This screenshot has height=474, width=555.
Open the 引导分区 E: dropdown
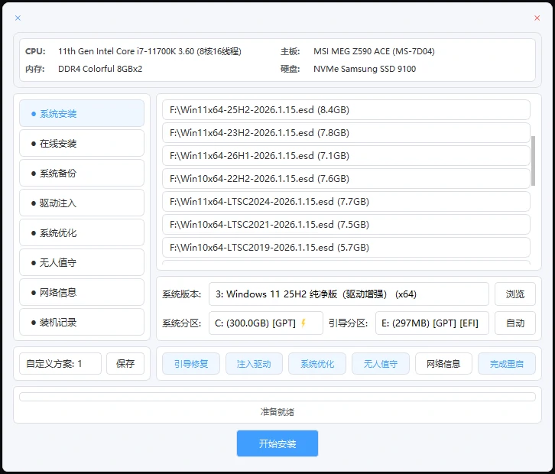(432, 323)
